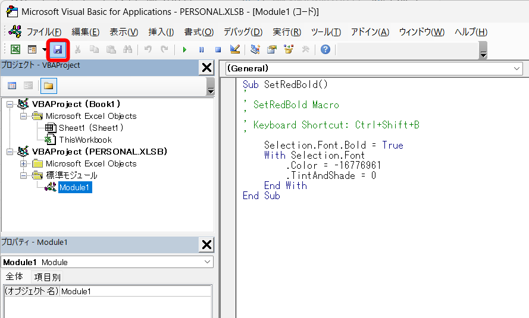Image resolution: width=529 pixels, height=318 pixels.
Task: Open the デバッグ(D) menu
Action: (x=243, y=32)
